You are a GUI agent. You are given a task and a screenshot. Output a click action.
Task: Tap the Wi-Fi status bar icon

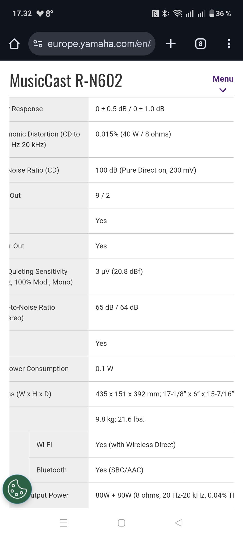tap(177, 13)
